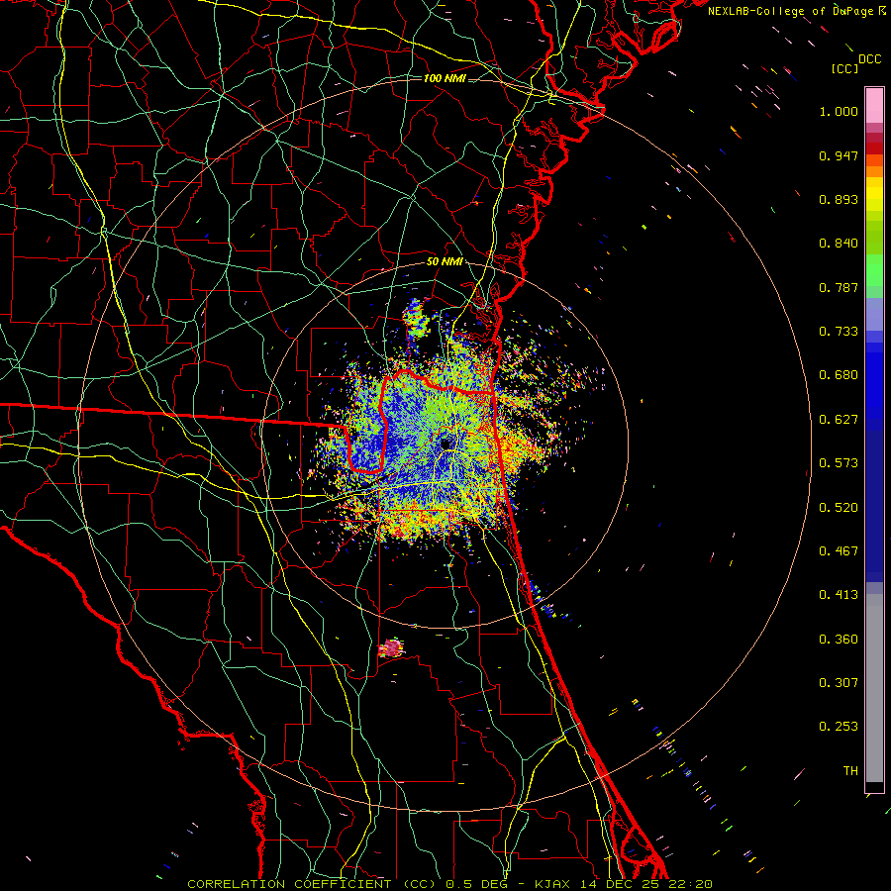
Task: Click the 0.413 color scale label
Action: [839, 595]
